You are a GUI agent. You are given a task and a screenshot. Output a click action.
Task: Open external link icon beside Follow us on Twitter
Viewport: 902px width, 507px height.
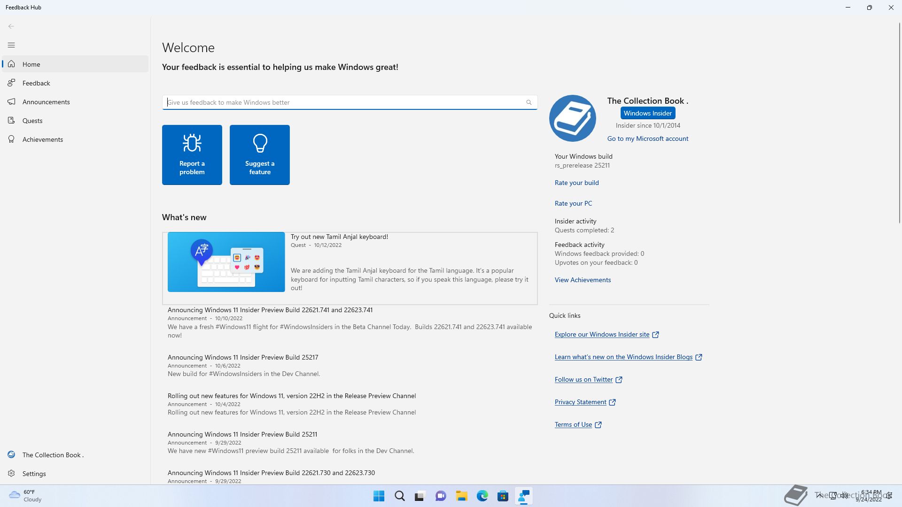(619, 380)
